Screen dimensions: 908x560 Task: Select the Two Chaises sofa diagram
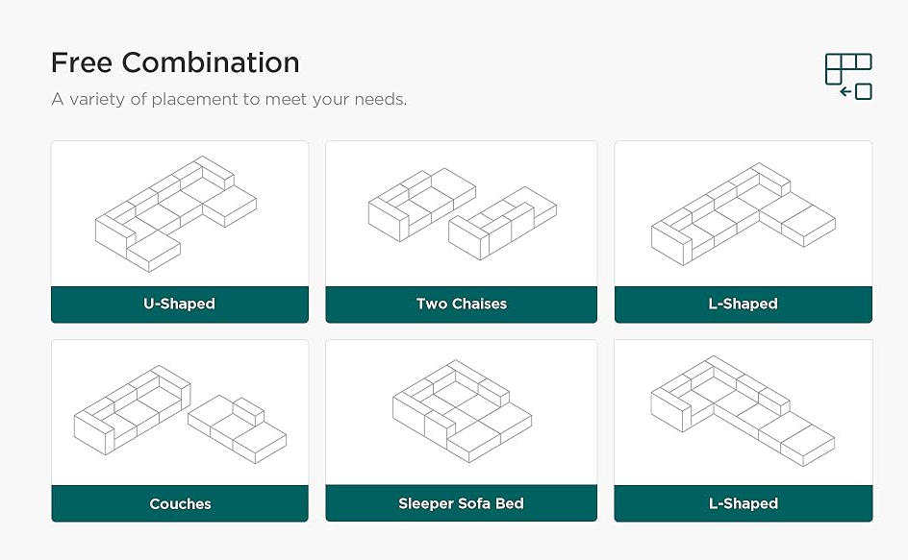(462, 213)
